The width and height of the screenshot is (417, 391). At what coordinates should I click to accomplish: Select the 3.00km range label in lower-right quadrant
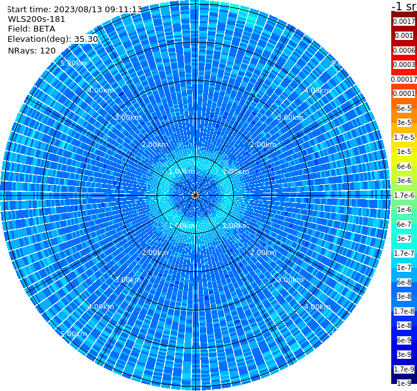[x=290, y=280]
